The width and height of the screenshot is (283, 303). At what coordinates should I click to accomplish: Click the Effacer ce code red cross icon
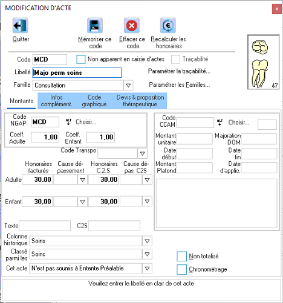coord(132,25)
